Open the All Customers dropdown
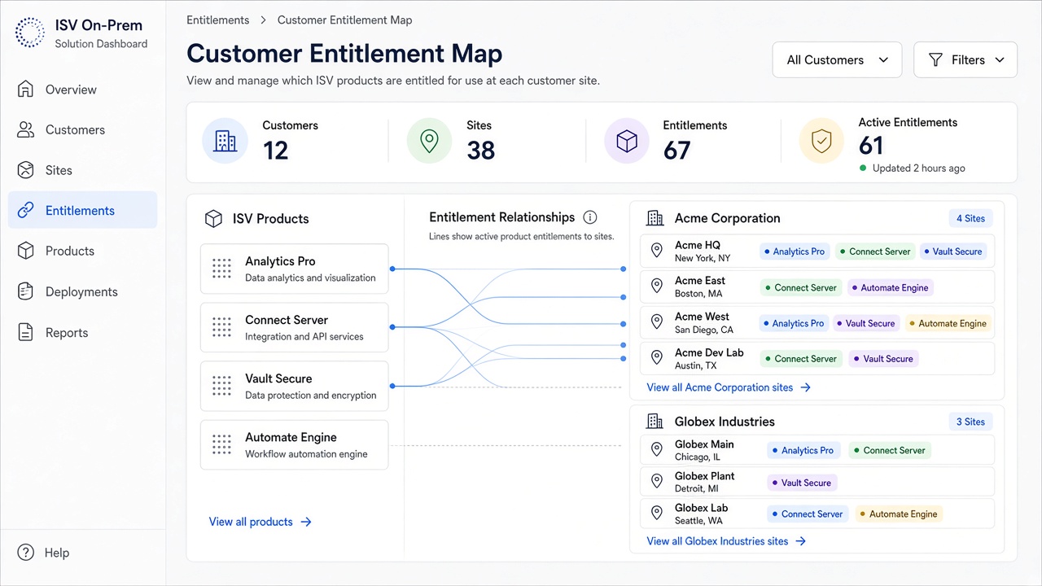 (837, 59)
